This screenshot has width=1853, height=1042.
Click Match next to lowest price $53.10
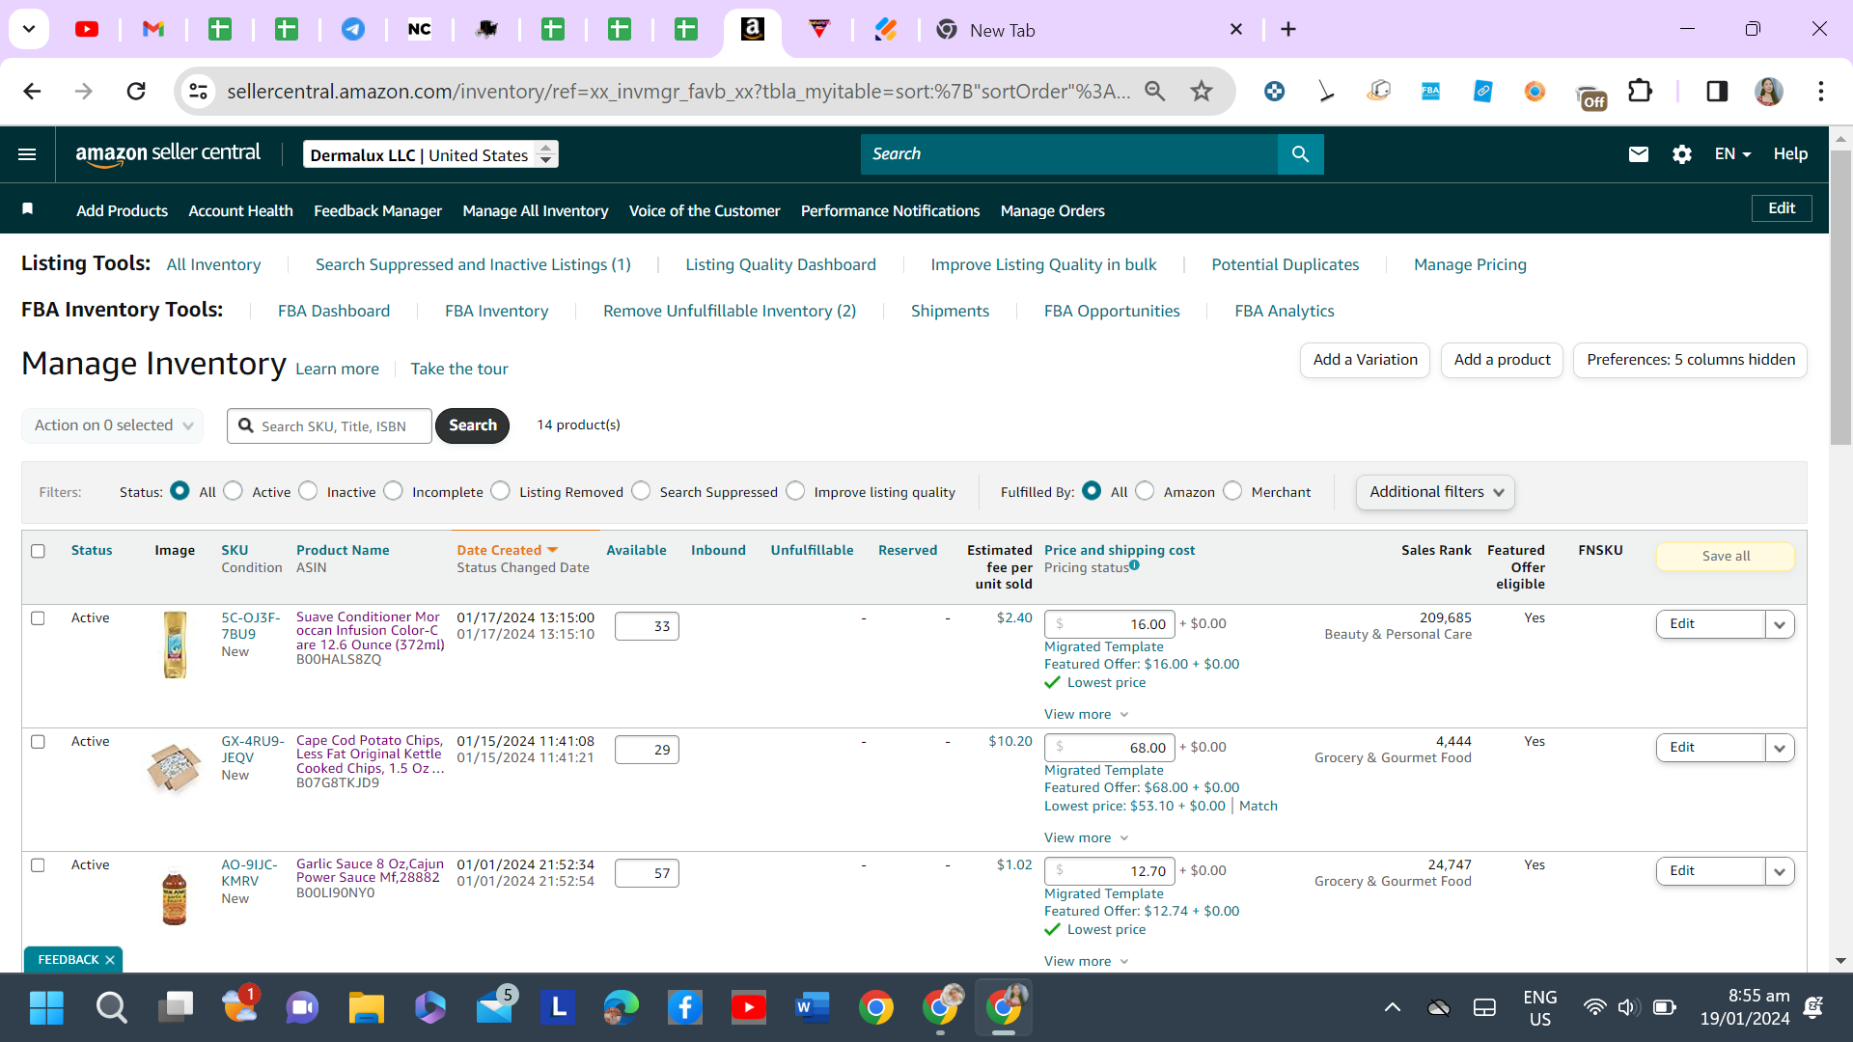pos(1258,806)
